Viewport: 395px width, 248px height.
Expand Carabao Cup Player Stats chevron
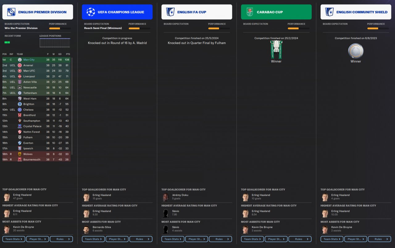284,239
